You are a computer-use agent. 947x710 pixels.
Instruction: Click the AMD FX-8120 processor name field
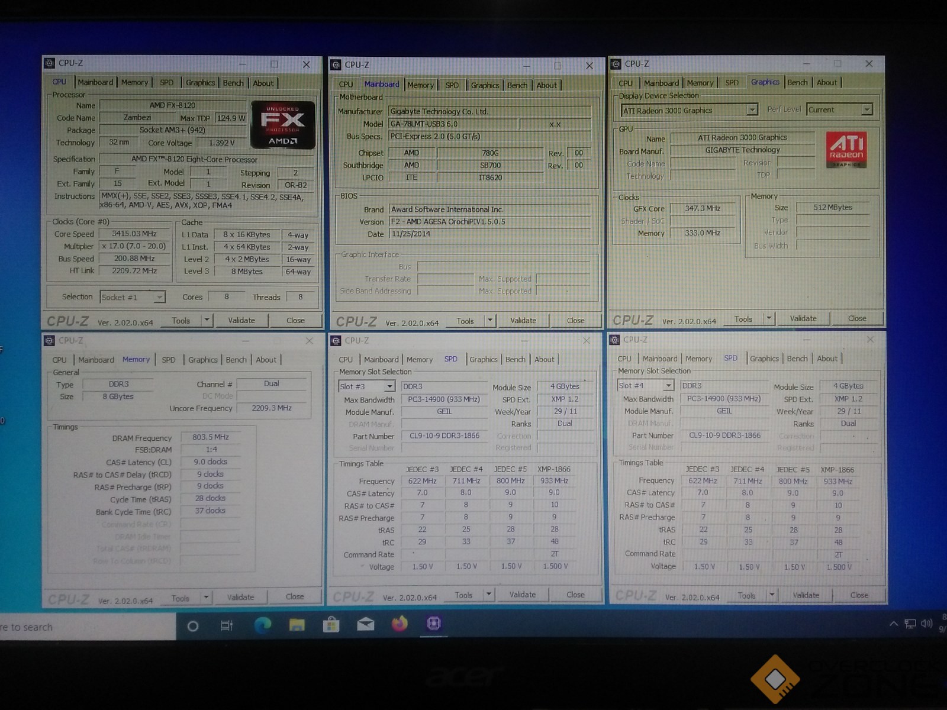(x=172, y=105)
